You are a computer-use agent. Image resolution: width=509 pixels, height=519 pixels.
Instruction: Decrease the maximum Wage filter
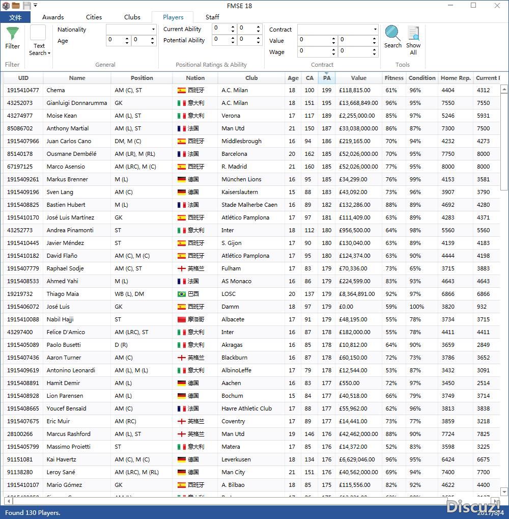pyautogui.click(x=375, y=54)
